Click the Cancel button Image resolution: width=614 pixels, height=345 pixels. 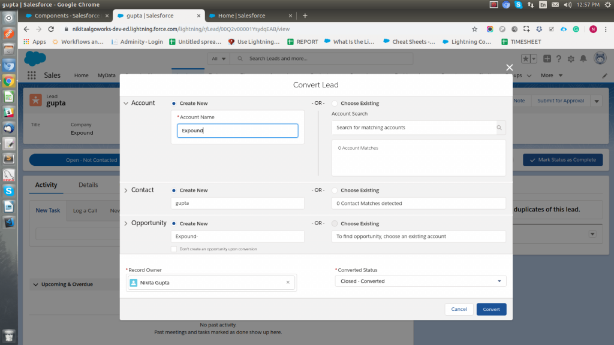pos(459,309)
